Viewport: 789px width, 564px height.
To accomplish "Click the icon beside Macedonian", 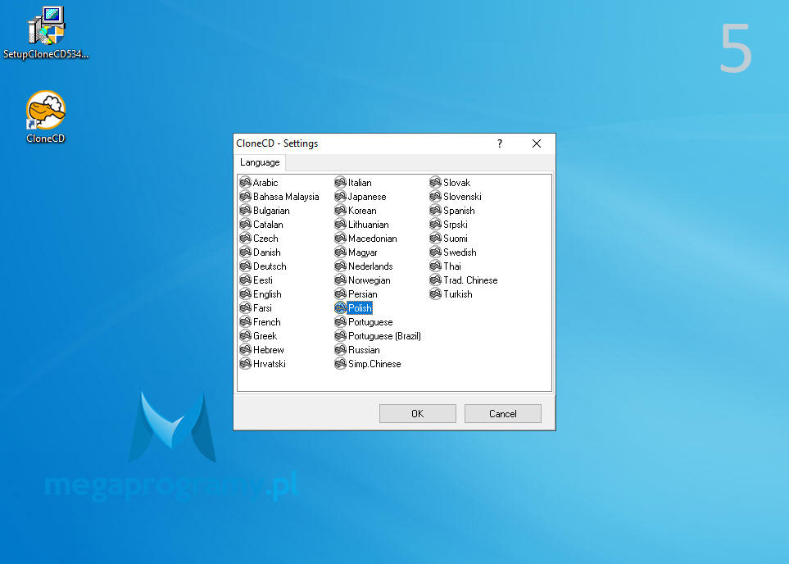I will (x=341, y=239).
